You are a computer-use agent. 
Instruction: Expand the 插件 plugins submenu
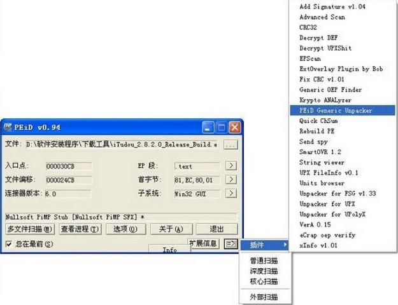(x=264, y=245)
